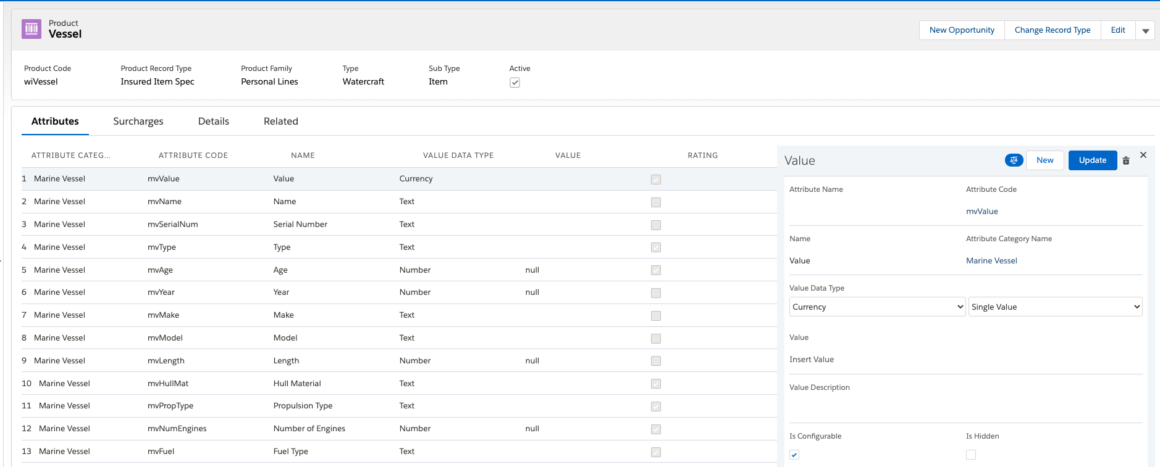This screenshot has width=1160, height=467.
Task: Select the mvName attribute code cell
Action: tap(164, 201)
